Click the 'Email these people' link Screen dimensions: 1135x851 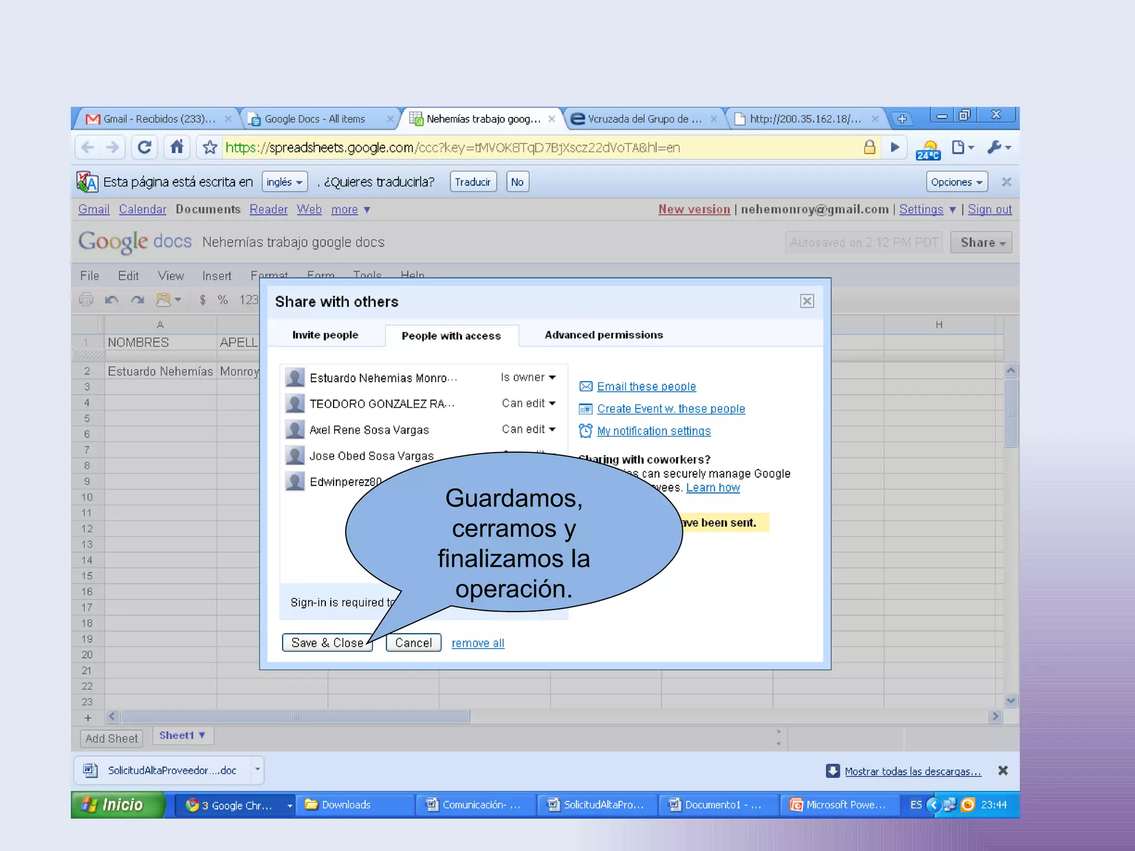[x=646, y=387]
